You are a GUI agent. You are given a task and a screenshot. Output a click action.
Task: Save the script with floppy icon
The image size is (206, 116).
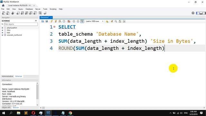[x=47, y=21]
